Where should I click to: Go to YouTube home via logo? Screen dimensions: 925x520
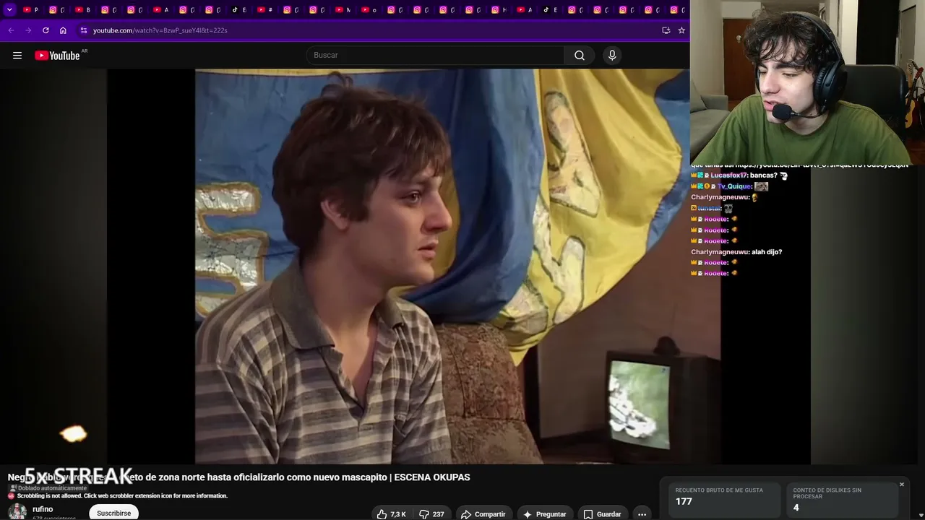coord(57,56)
